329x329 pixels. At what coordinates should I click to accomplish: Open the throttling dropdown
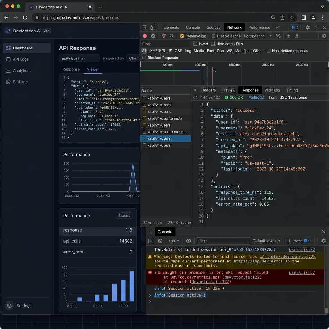pyautogui.click(x=258, y=36)
